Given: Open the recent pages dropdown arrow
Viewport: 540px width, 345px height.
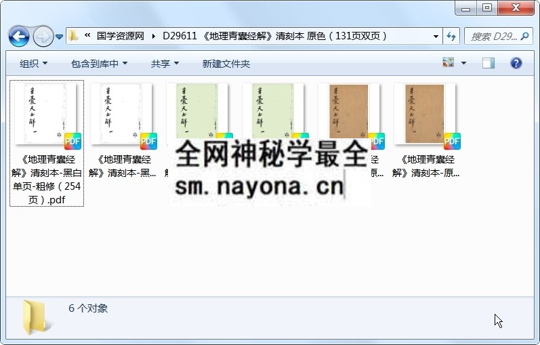Looking at the screenshot, I should point(59,36).
